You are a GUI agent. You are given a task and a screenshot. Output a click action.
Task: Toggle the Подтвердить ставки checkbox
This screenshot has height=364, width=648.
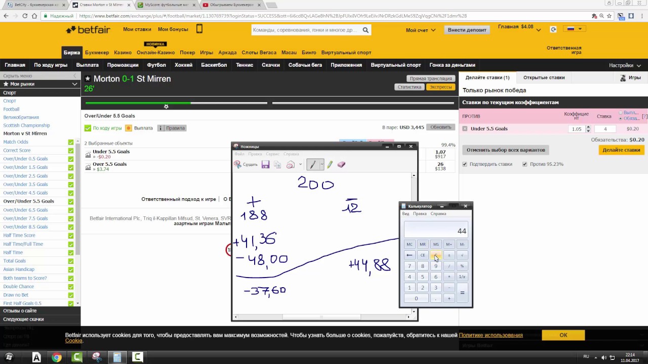click(465, 164)
